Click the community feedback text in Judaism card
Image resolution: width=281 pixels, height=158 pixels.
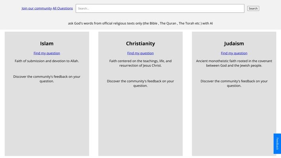click(x=234, y=83)
